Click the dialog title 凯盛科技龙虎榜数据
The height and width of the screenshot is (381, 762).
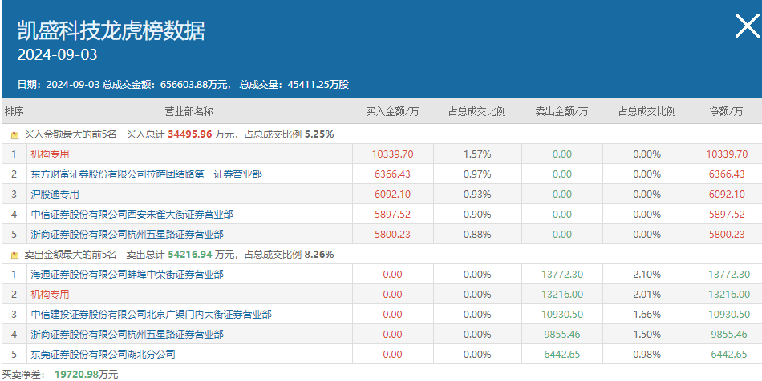[x=111, y=30]
